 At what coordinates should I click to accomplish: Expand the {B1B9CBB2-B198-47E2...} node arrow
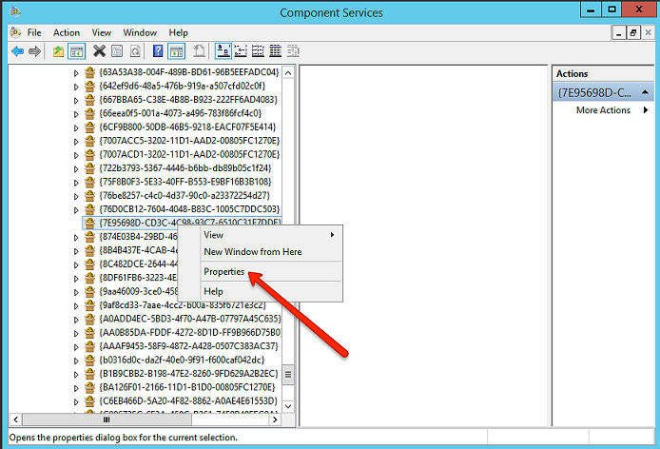[77, 373]
